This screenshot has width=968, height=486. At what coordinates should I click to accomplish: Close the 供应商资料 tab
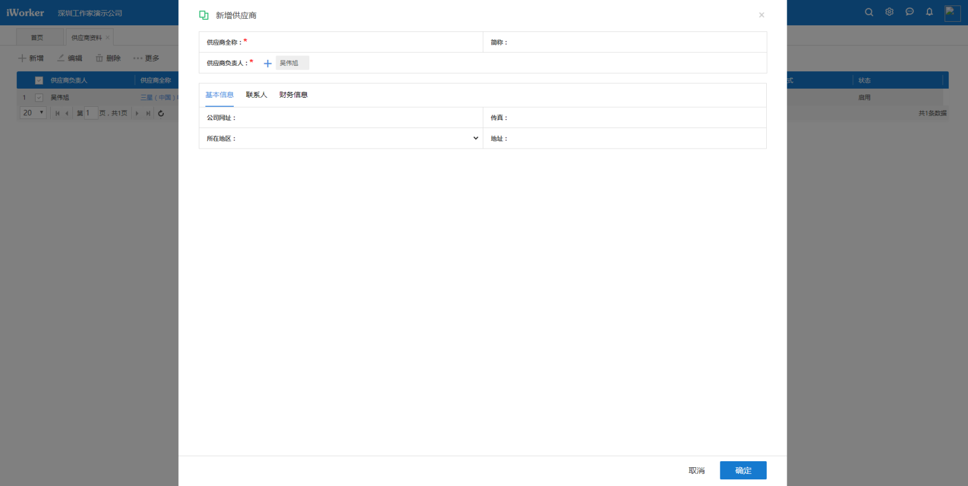108,37
